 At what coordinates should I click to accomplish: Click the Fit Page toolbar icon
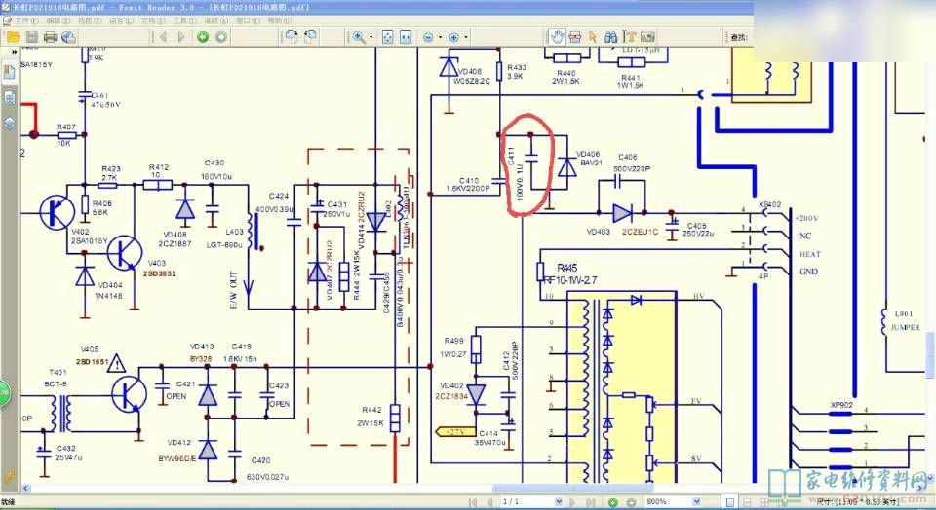[387, 37]
